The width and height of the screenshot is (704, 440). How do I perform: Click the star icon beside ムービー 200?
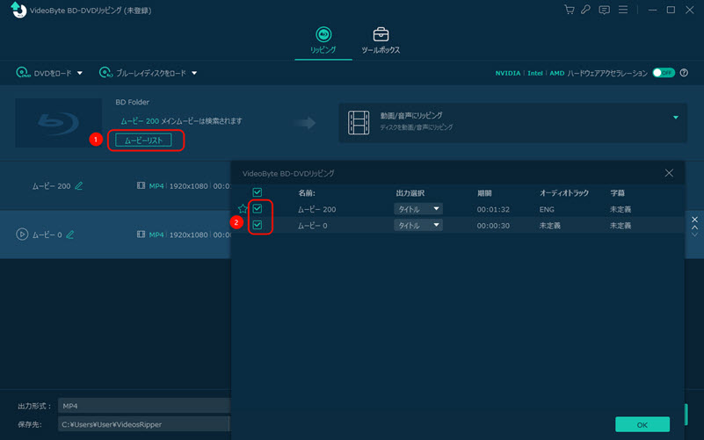(x=243, y=208)
